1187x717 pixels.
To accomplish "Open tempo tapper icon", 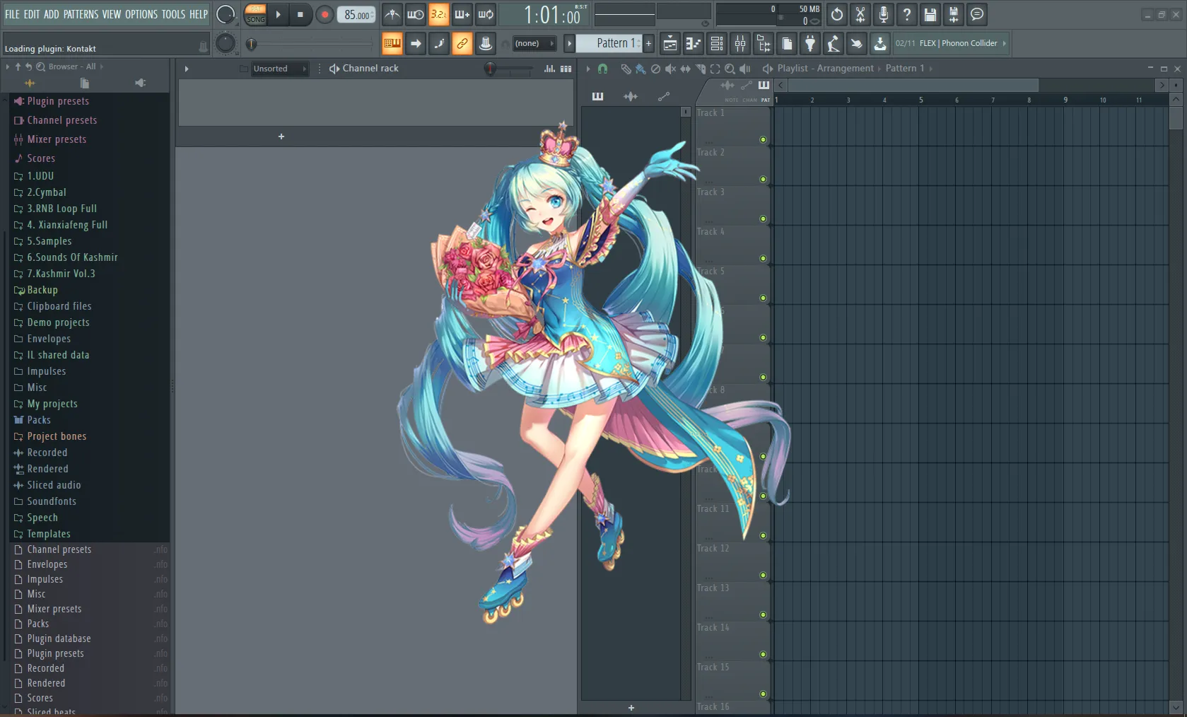I will click(x=834, y=44).
